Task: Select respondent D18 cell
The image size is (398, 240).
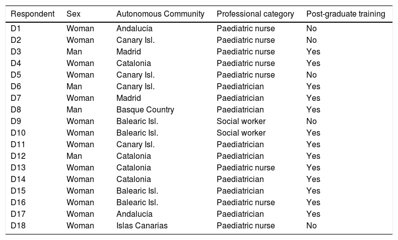Action: pyautogui.click(x=18, y=226)
